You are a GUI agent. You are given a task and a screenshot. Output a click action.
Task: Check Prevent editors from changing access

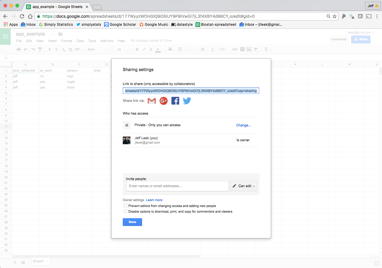click(x=126, y=206)
